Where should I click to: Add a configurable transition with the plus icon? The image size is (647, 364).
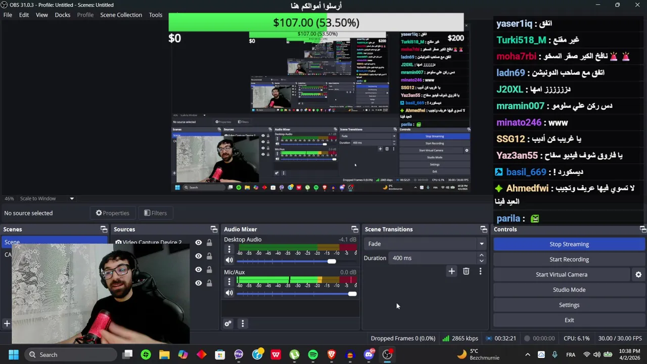(452, 271)
